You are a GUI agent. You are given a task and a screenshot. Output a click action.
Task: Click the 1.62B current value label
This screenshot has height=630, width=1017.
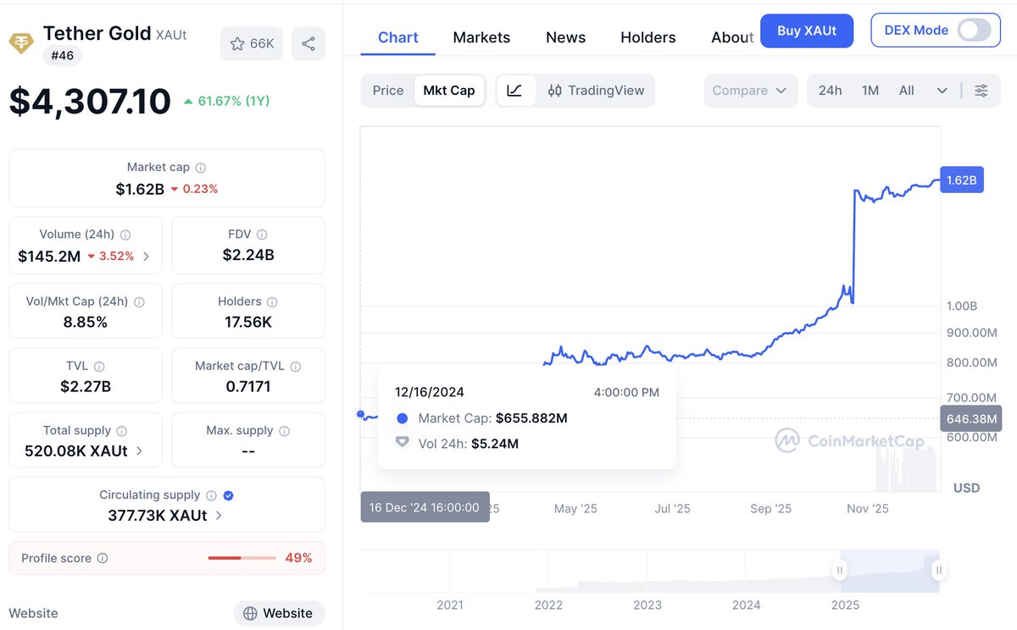(x=962, y=180)
